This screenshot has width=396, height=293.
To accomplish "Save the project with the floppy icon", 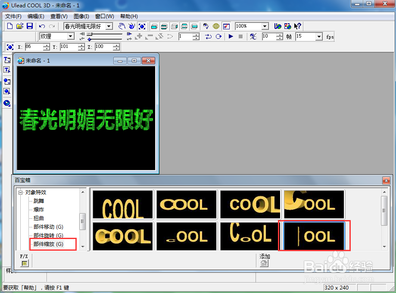I will 30,26.
